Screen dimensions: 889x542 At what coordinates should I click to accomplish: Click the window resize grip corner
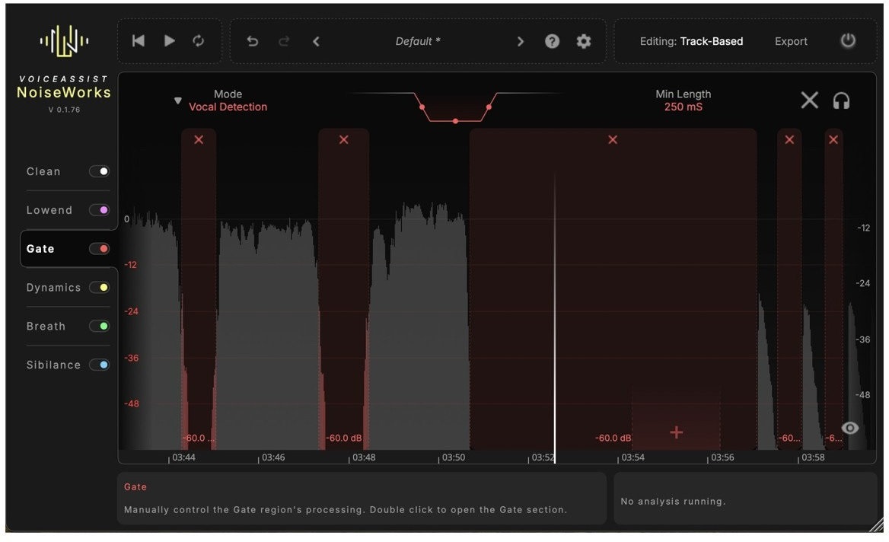point(877,525)
